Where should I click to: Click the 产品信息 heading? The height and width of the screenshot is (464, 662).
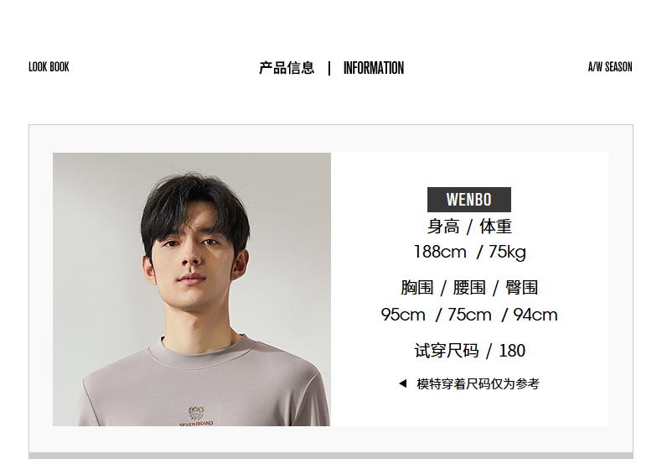tap(287, 68)
